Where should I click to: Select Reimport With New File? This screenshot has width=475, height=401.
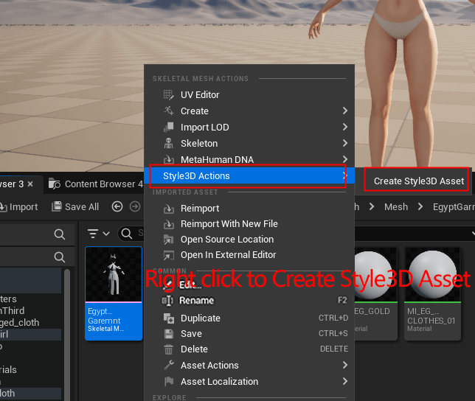229,224
